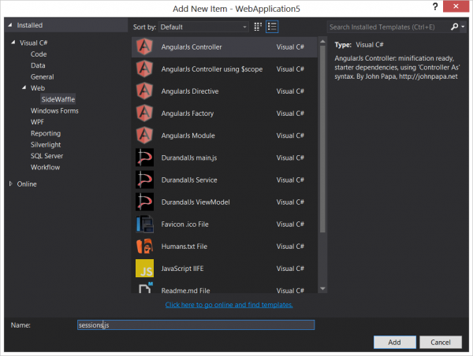The width and height of the screenshot is (473, 356).
Task: Click the yellow JS IIFE template icon
Action: [x=144, y=269]
